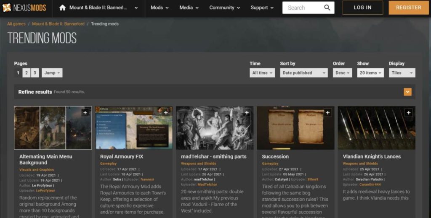Open the Media menu

189,8
